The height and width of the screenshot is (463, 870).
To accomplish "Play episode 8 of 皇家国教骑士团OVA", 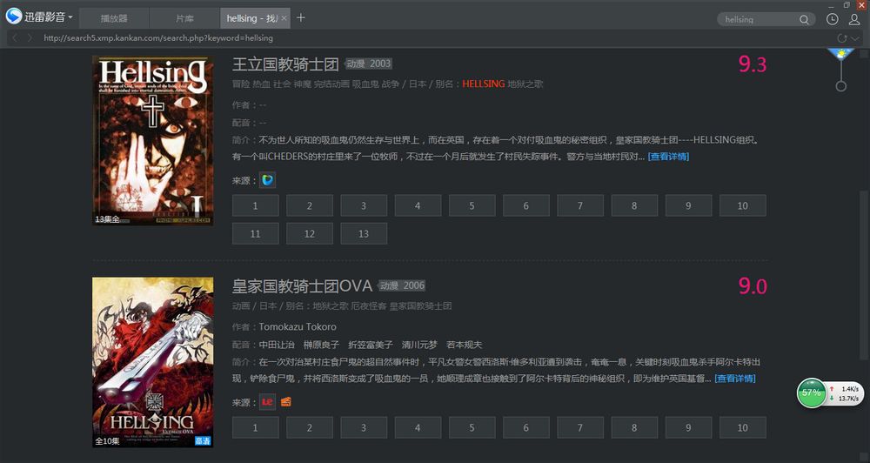I will pyautogui.click(x=634, y=427).
